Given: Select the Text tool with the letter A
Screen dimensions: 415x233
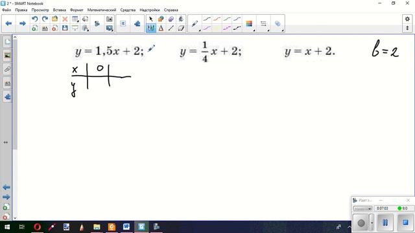Looking at the screenshot, I should (161, 28).
